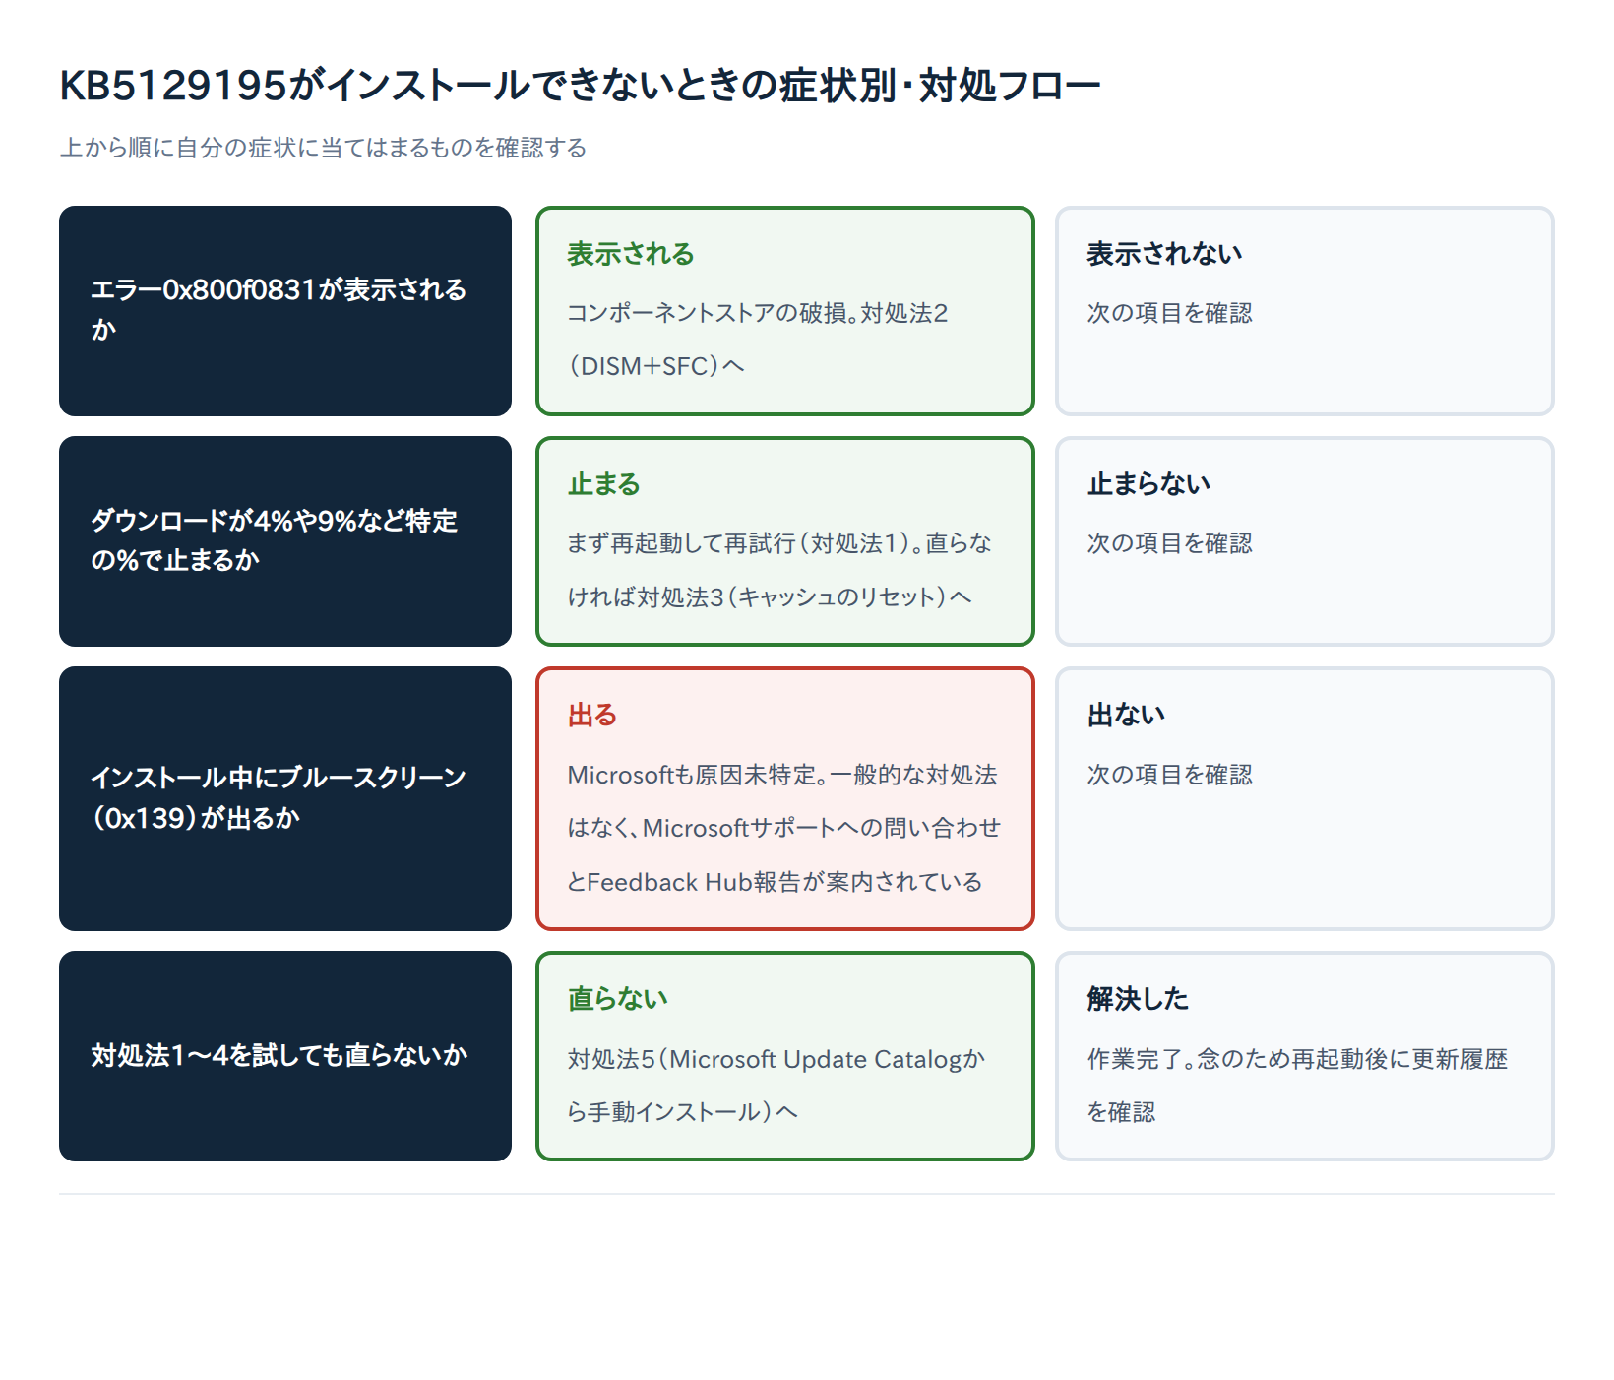Image resolution: width=1614 pixels, height=1380 pixels.
Task: Click 次の項目を確認 under 止まらない
Action: pyautogui.click(x=1169, y=543)
